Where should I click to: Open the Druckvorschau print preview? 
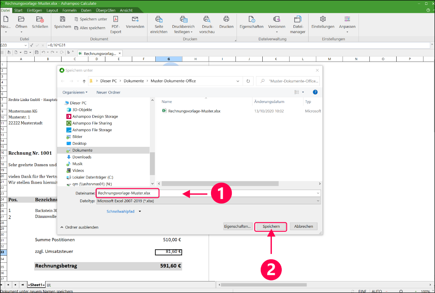[x=207, y=24]
